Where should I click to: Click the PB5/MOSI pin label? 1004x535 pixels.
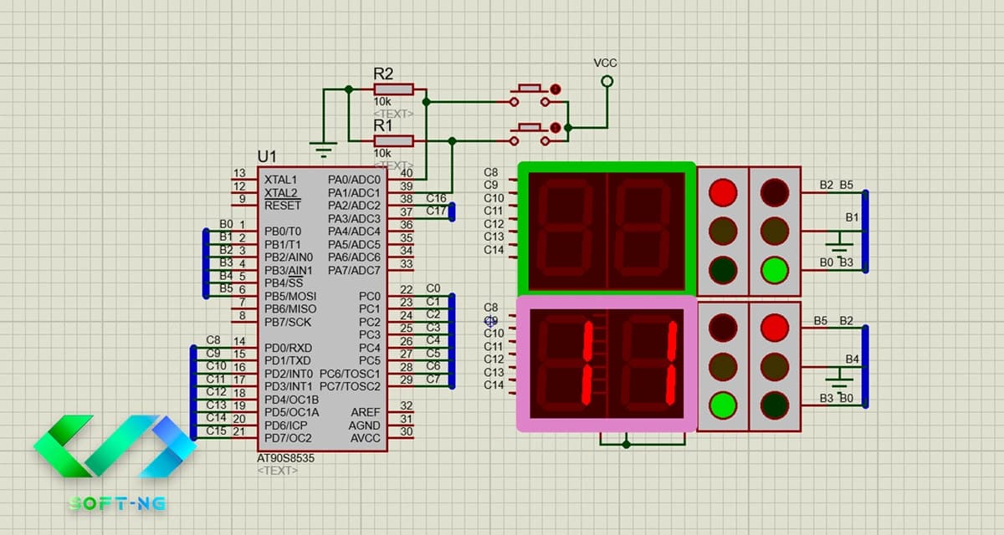pyautogui.click(x=290, y=296)
